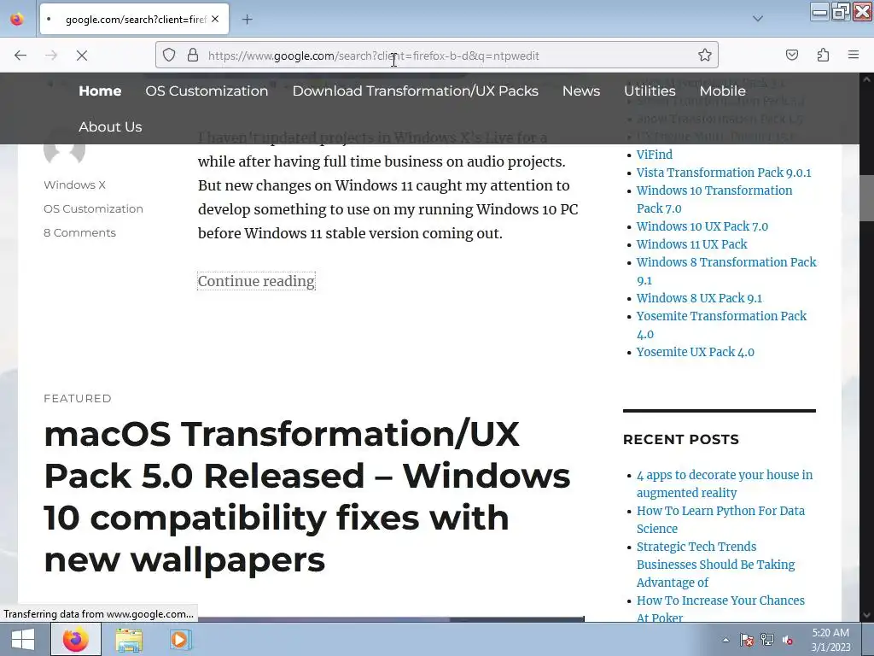
Task: Open File Explorer from taskbar
Action: pos(129,639)
